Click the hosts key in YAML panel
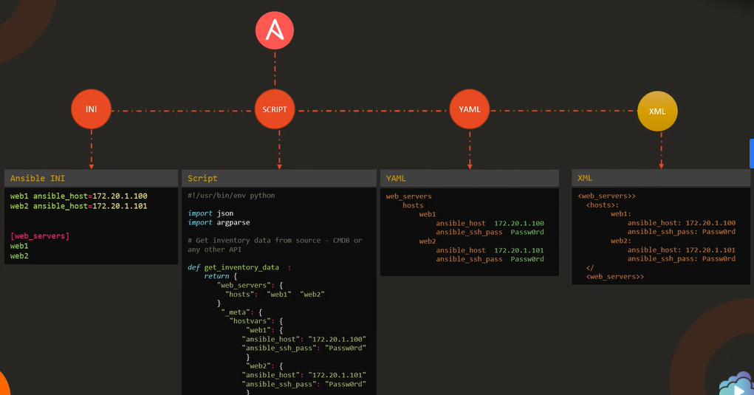This screenshot has height=395, width=754. click(413, 205)
